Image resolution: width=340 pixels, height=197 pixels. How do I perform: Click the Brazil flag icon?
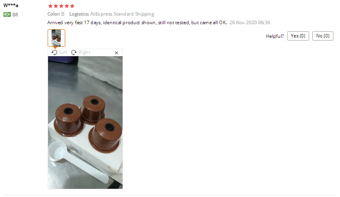[x=7, y=14]
